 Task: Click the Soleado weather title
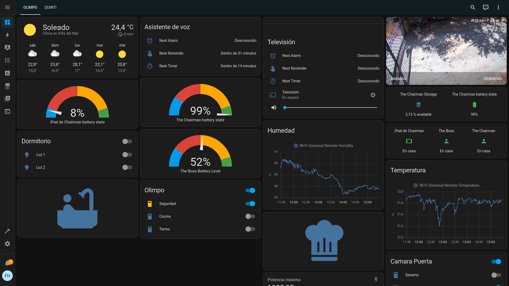point(56,27)
